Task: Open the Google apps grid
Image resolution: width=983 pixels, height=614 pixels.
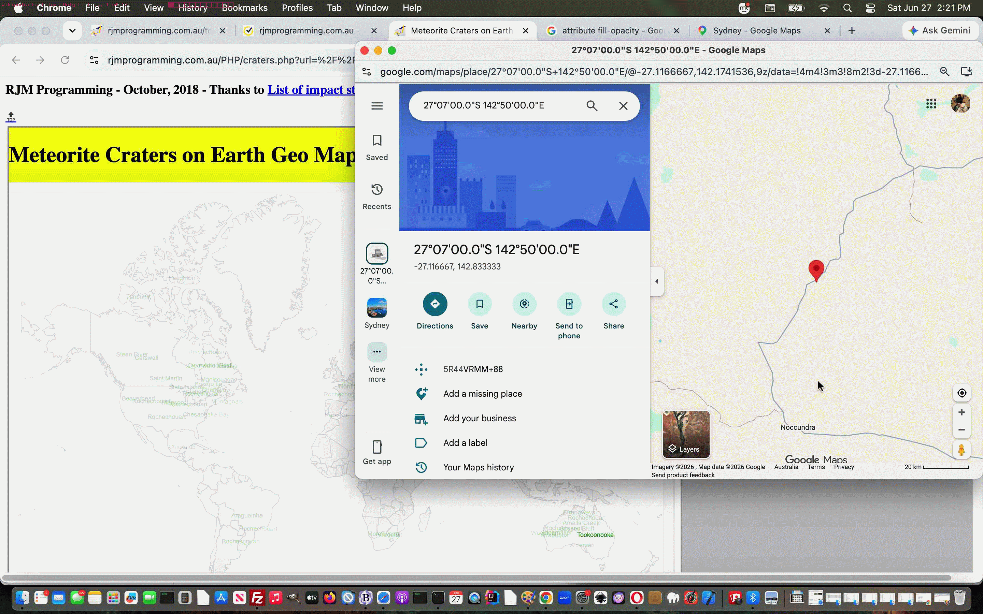Action: pos(931,104)
